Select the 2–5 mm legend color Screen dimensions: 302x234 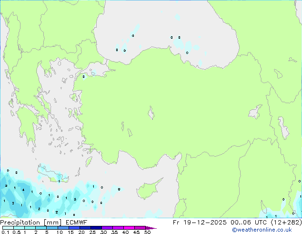[41, 228]
